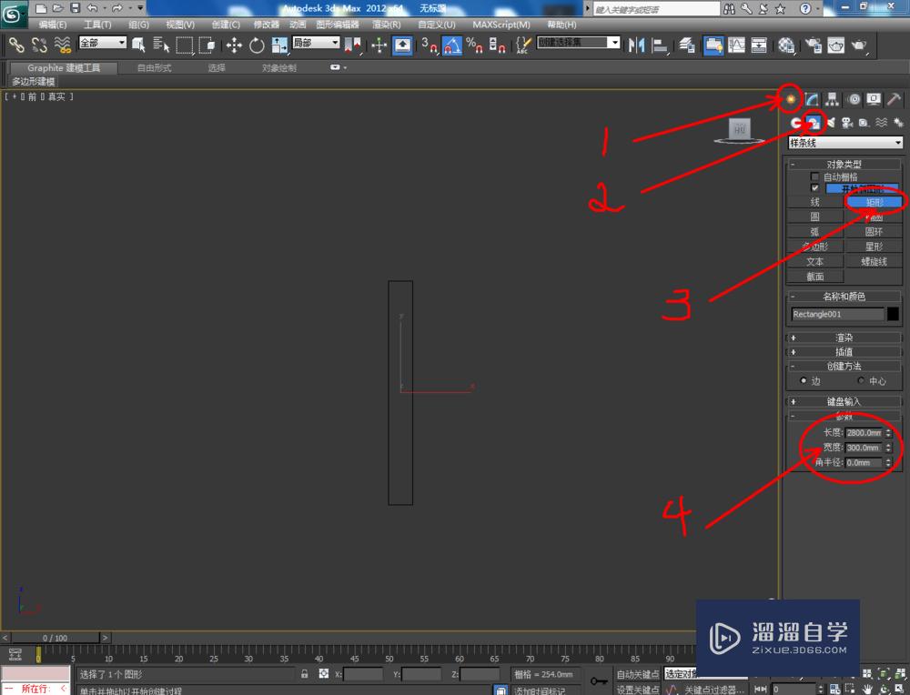Enable the 自动栅格 checkbox
The width and height of the screenshot is (910, 695).
point(814,177)
